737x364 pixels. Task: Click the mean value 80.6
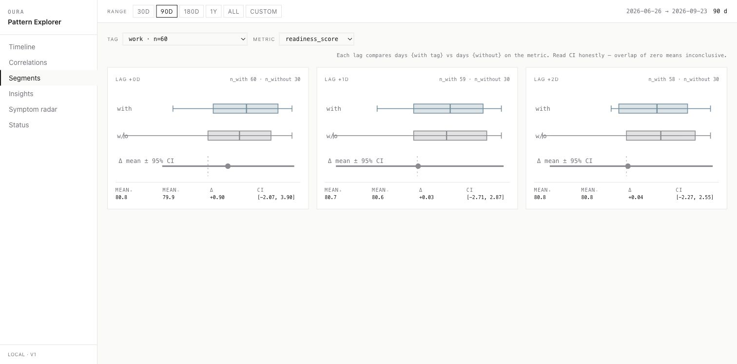[x=378, y=198]
